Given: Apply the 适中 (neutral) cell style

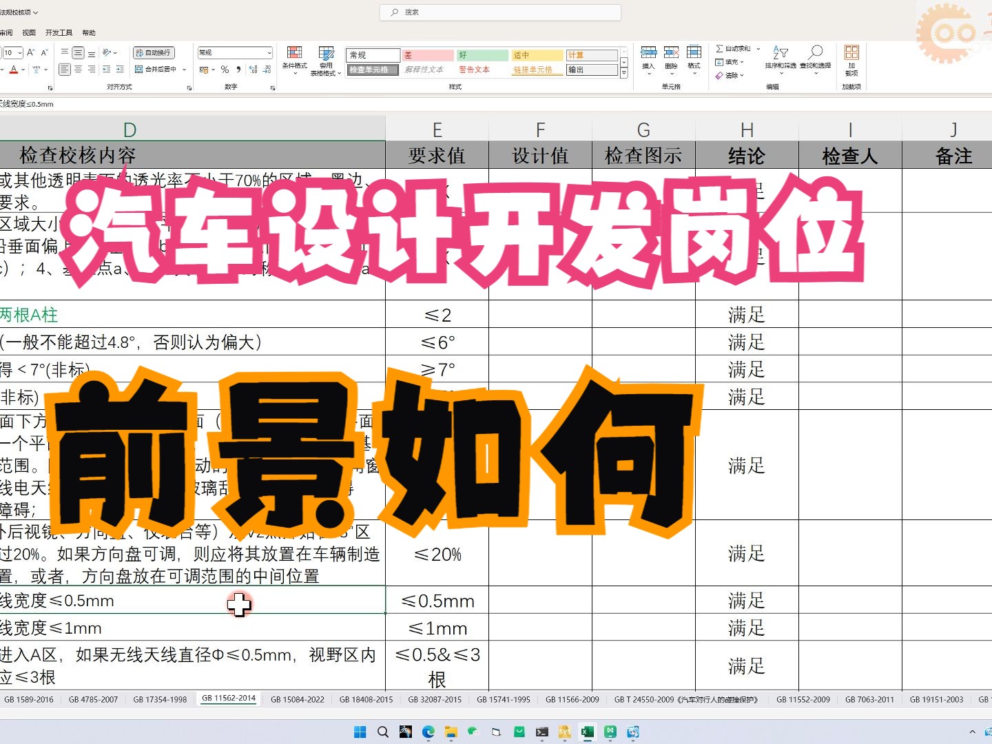Looking at the screenshot, I should click(537, 55).
